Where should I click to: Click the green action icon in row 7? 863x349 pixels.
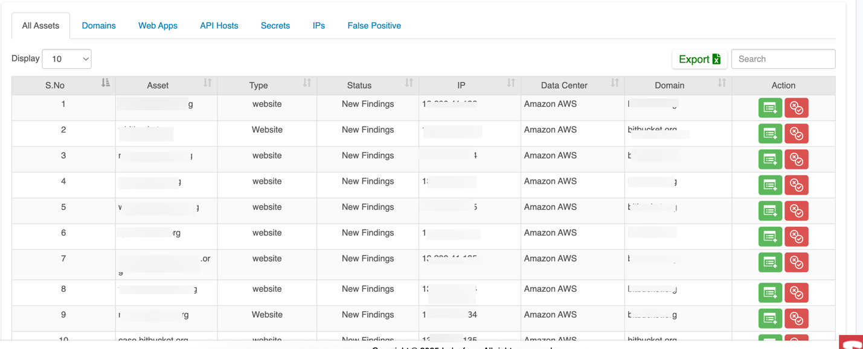770,263
